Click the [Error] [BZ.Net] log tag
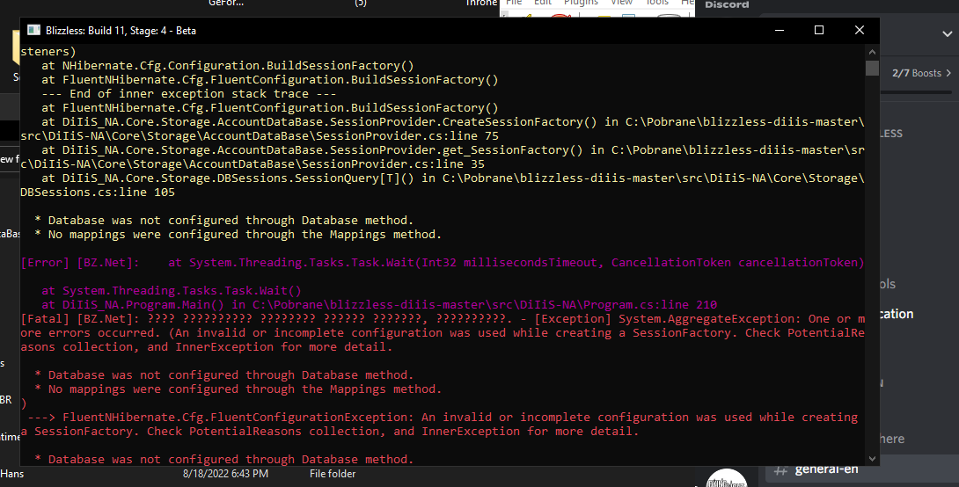The height and width of the screenshot is (487, 959). point(80,263)
